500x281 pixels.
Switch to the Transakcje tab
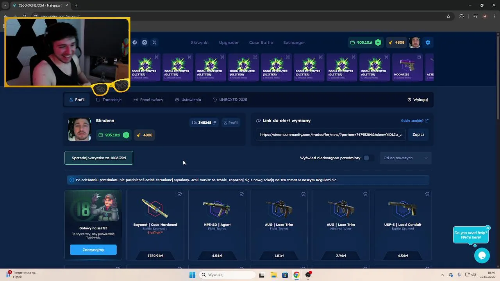(109, 100)
